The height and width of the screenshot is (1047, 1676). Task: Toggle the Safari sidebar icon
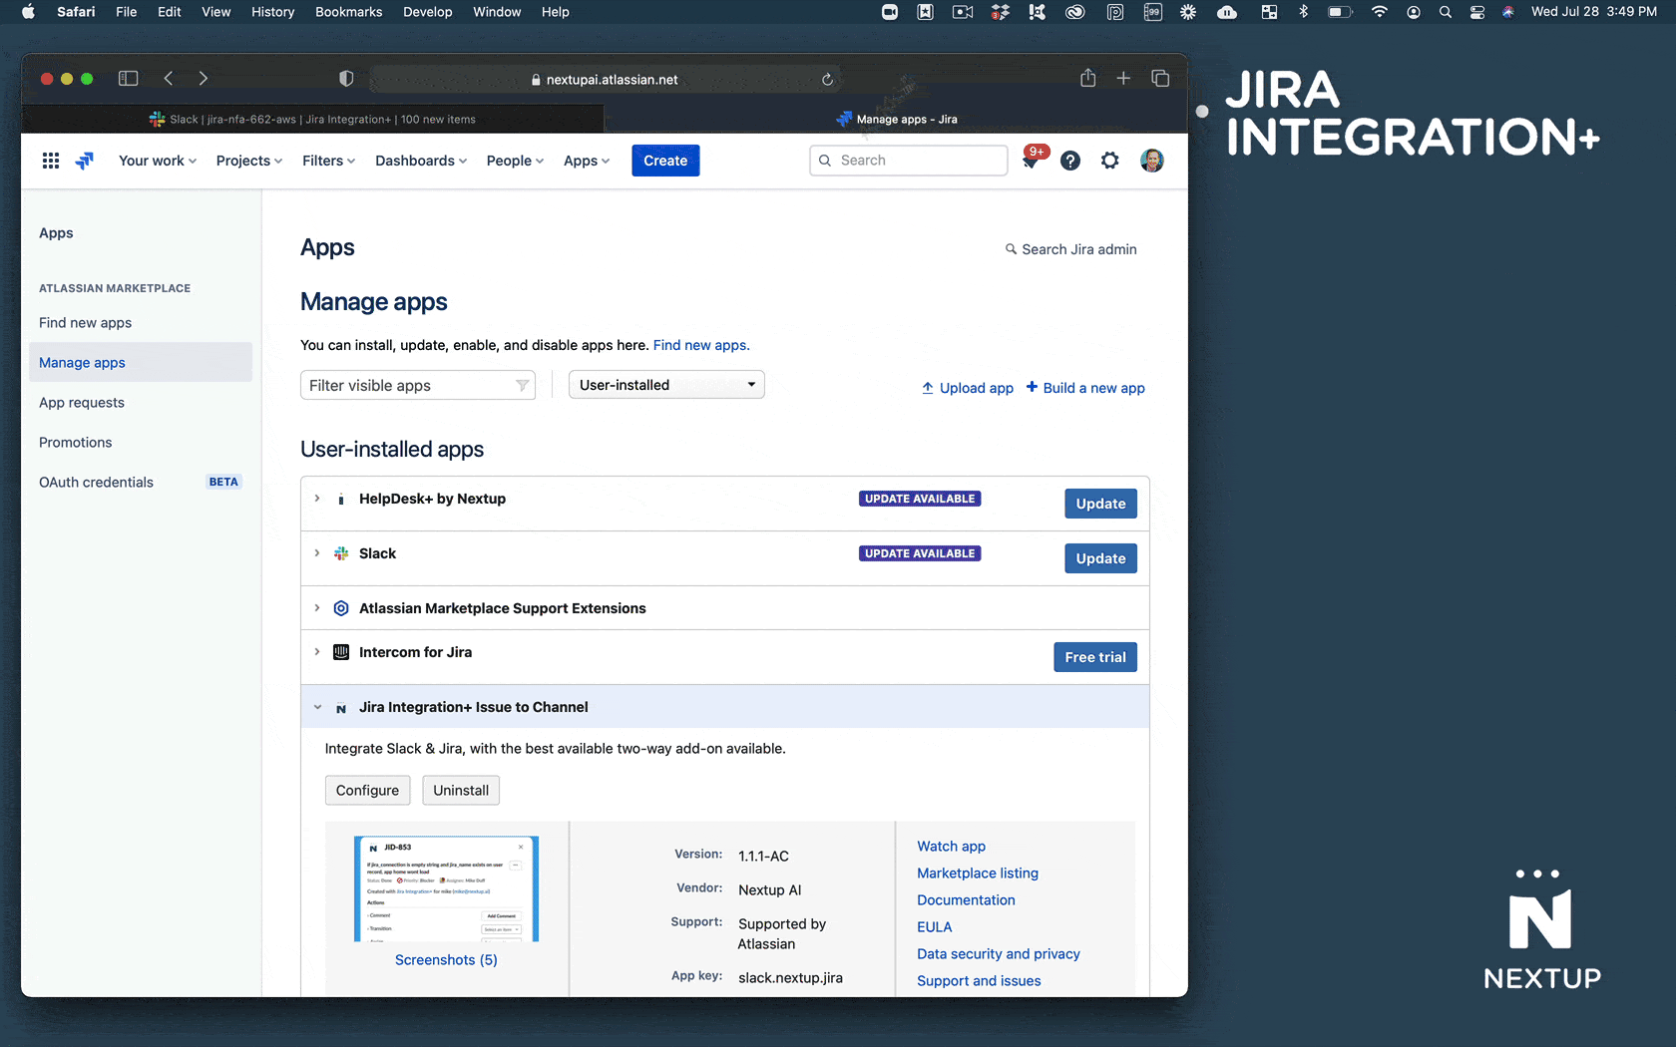click(x=128, y=79)
